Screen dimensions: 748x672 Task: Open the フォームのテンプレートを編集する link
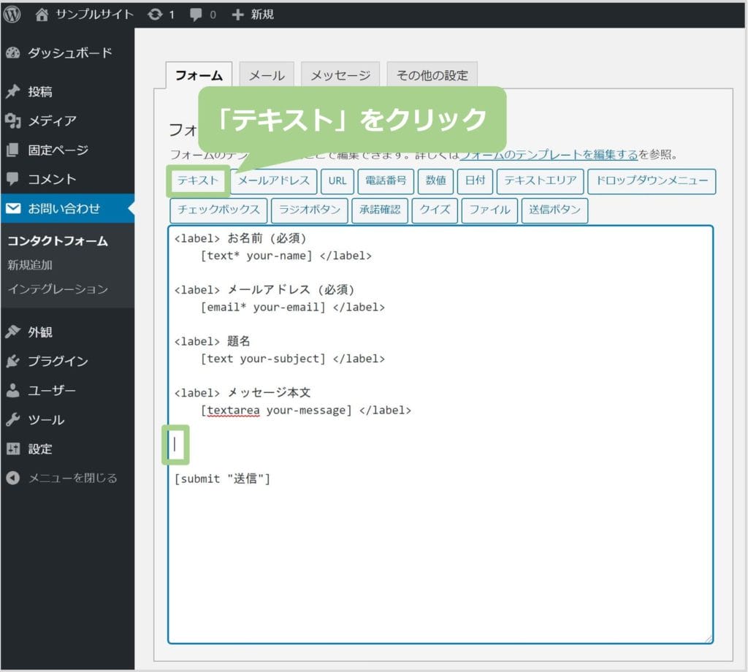[x=548, y=155]
